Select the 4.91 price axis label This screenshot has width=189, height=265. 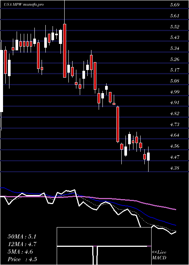pos(175,103)
